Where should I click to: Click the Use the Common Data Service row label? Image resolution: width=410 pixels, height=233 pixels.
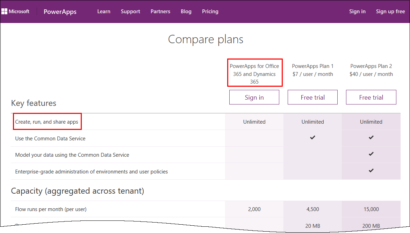50,138
